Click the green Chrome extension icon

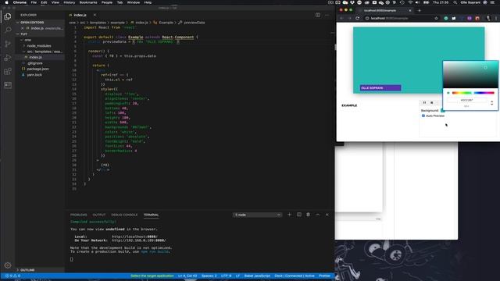446,18
